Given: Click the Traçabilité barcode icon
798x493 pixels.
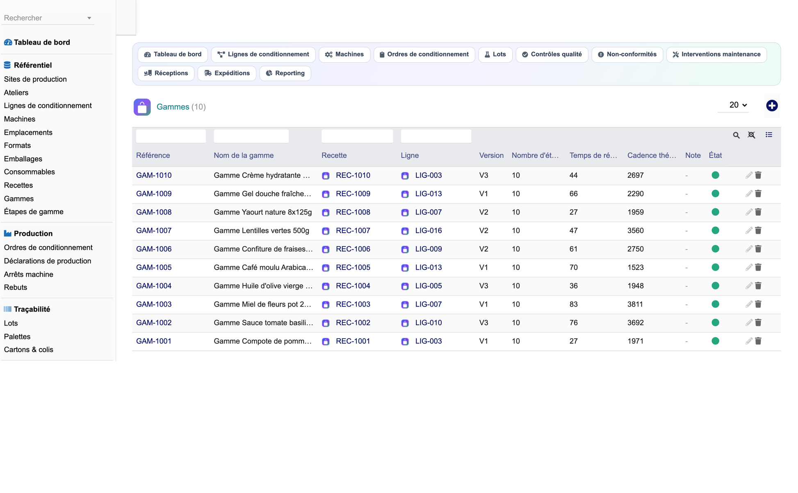Looking at the screenshot, I should point(7,309).
